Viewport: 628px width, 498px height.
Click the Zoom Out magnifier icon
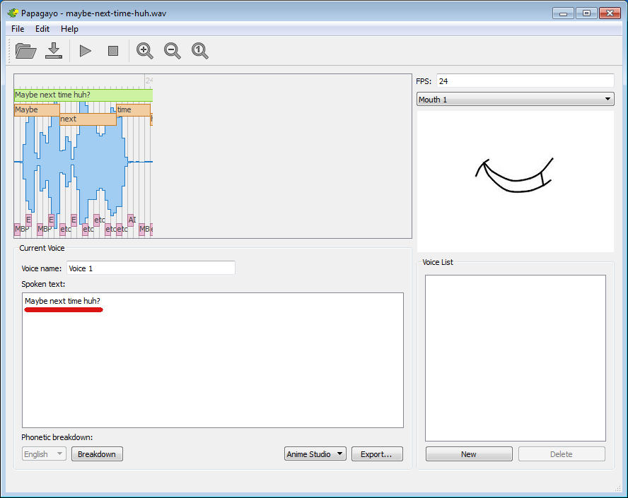(x=173, y=51)
